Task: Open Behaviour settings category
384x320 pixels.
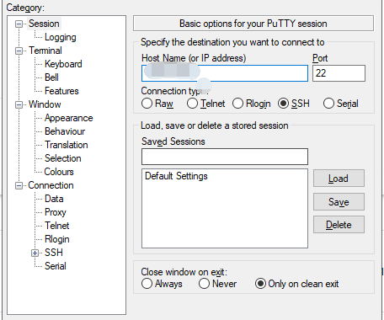Action: click(x=65, y=131)
